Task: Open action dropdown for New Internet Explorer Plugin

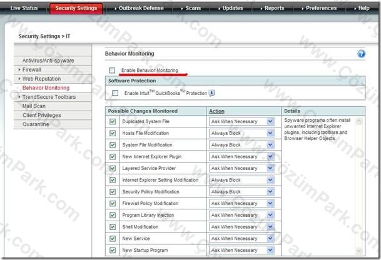Action: (x=241, y=157)
